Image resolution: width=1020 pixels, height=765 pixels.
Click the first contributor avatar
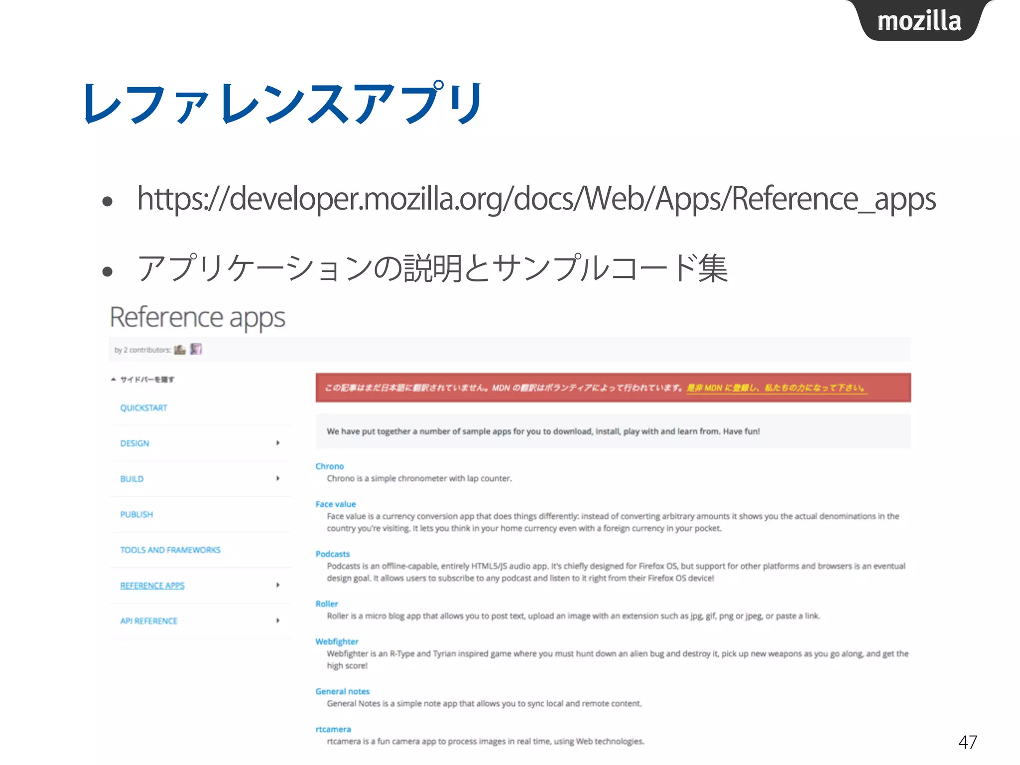tap(180, 350)
